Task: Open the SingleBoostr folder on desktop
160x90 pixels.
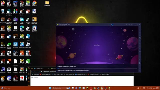Action: point(47,3)
